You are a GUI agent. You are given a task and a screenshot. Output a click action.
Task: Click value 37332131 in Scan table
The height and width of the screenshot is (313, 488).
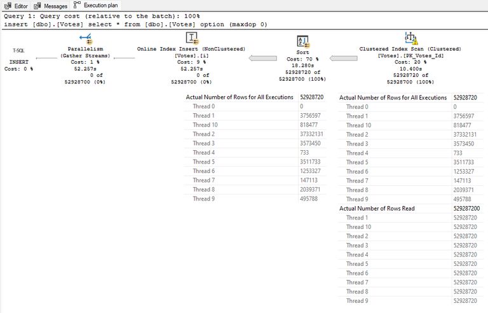(465, 134)
